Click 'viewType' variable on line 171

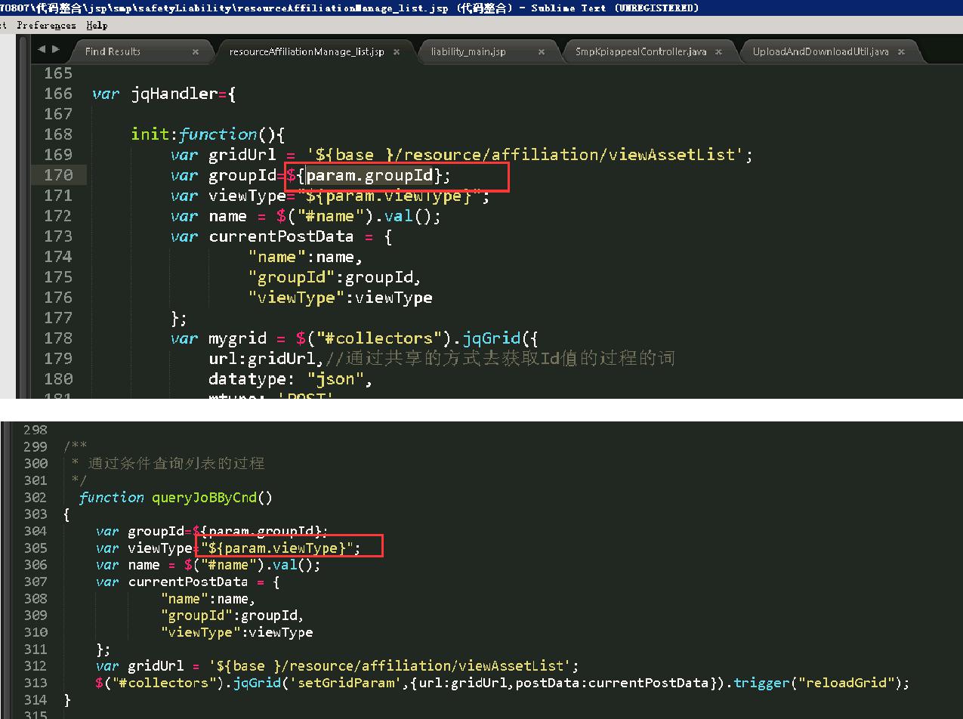248,196
